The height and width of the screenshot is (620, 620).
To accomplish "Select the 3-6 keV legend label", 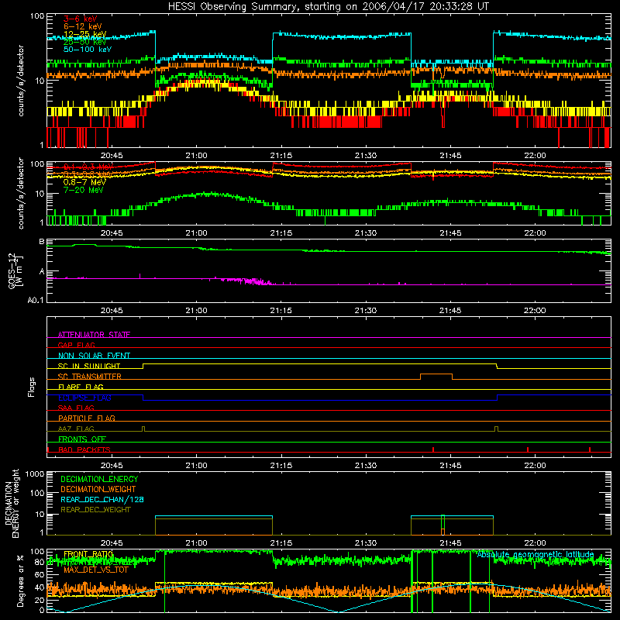I will coord(81,19).
